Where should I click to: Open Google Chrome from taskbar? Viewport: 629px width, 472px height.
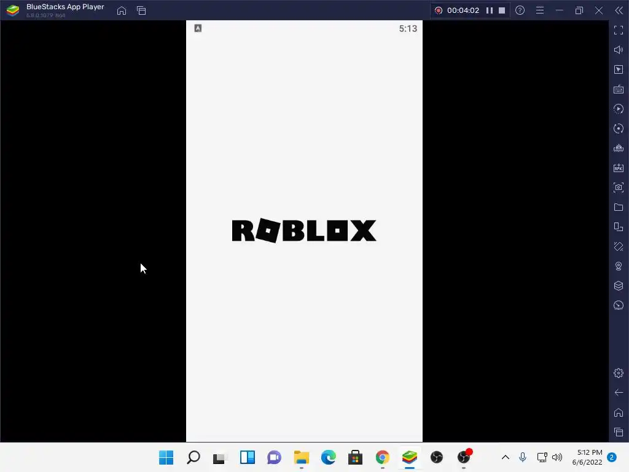point(382,457)
